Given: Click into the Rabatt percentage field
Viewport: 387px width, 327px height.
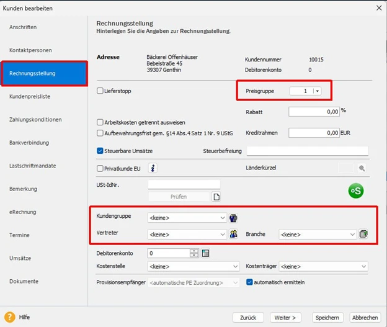Looking at the screenshot, I should point(314,112).
